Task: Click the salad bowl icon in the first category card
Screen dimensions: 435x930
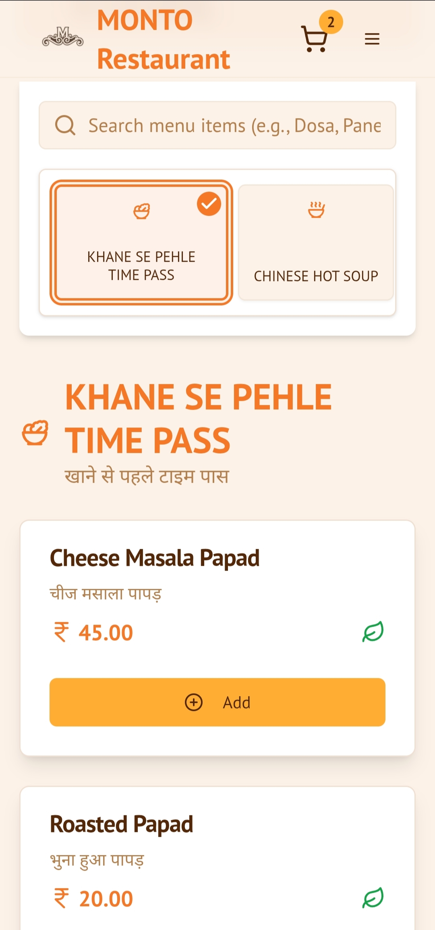Action: (141, 211)
